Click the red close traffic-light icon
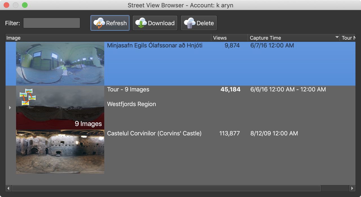Image resolution: width=361 pixels, height=197 pixels. [x=6, y=5]
